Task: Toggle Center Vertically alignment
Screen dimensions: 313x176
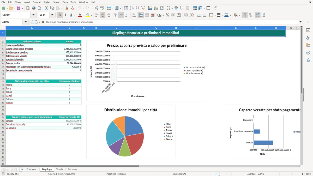Action: 121,15
